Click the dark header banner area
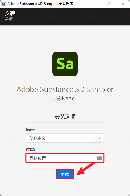The image size is (130, 196). (x=65, y=16)
